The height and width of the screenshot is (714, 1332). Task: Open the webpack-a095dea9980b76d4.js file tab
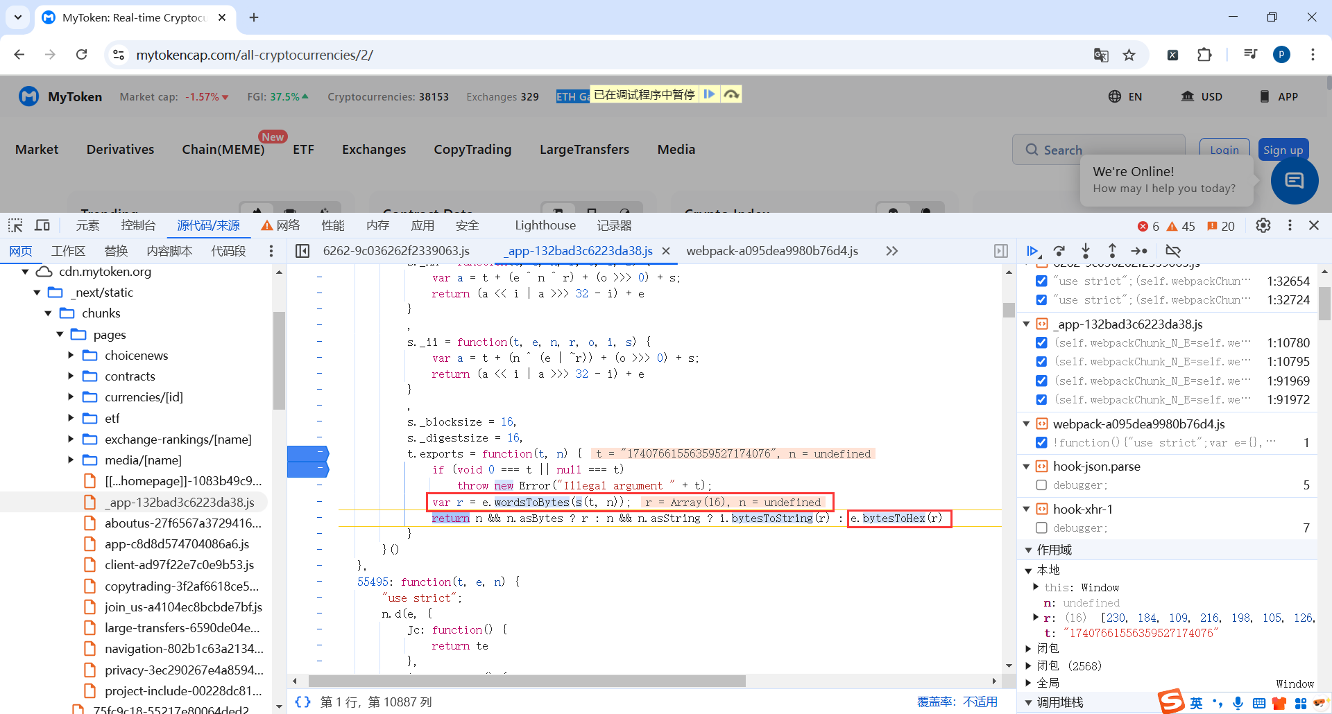point(772,251)
